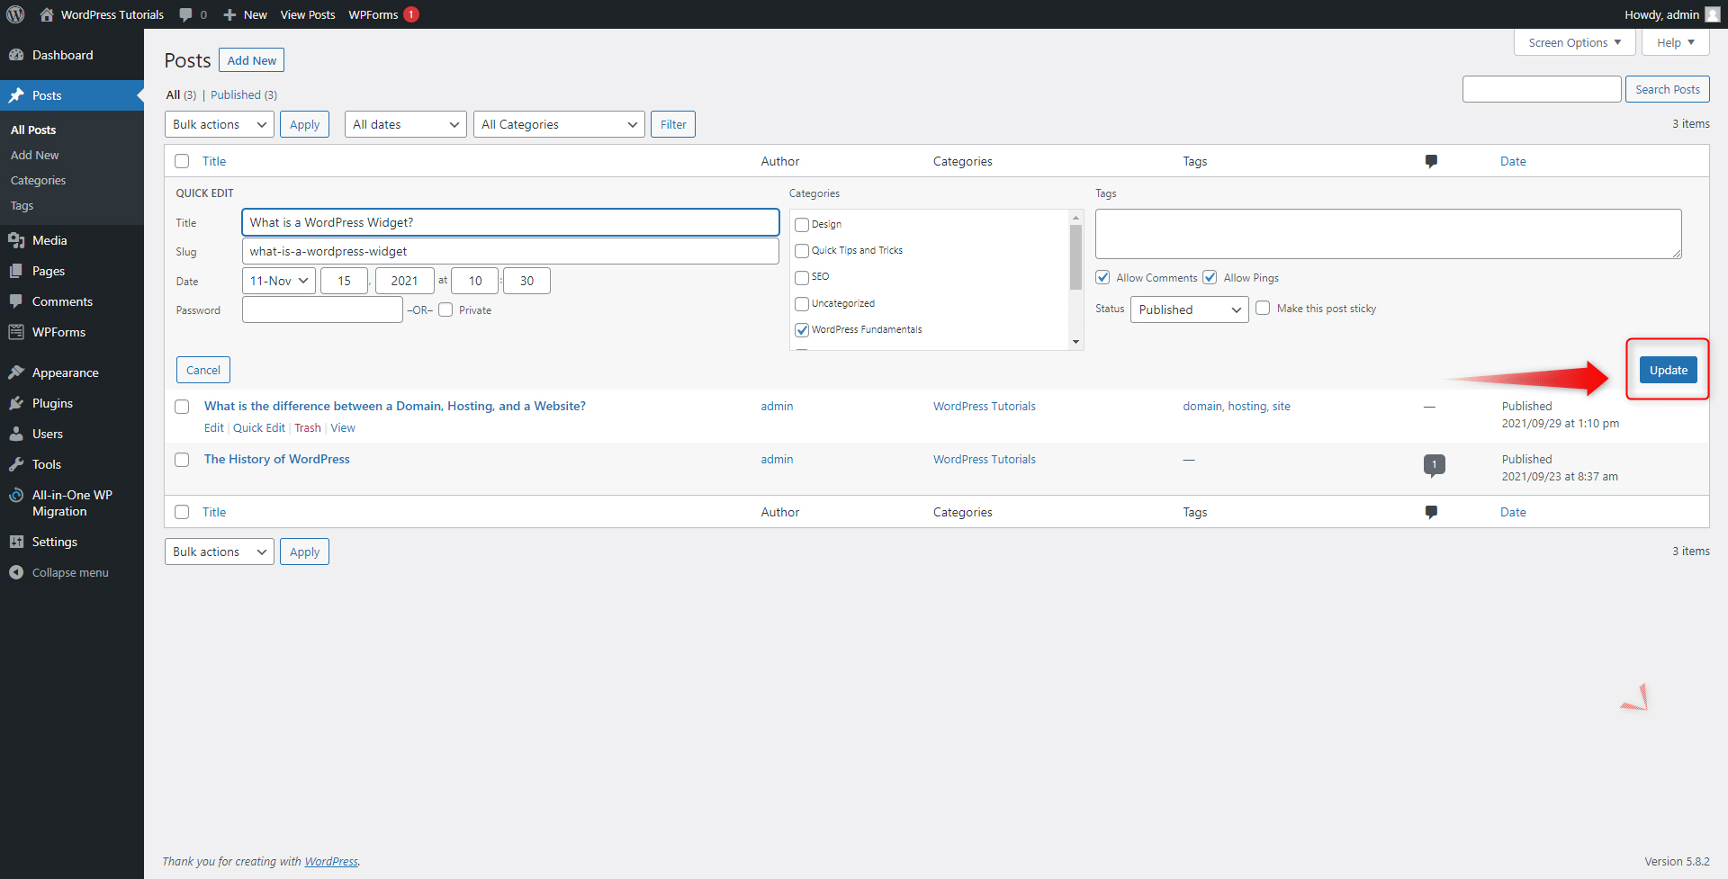
Task: Uncheck WordPress Fundamentals category
Action: [x=802, y=330]
